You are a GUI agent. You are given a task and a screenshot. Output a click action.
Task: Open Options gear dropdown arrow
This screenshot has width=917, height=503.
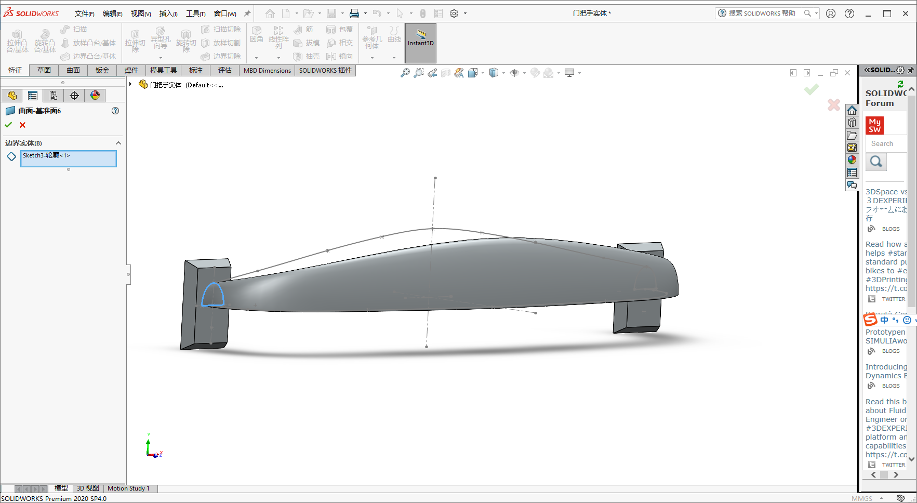coord(465,14)
